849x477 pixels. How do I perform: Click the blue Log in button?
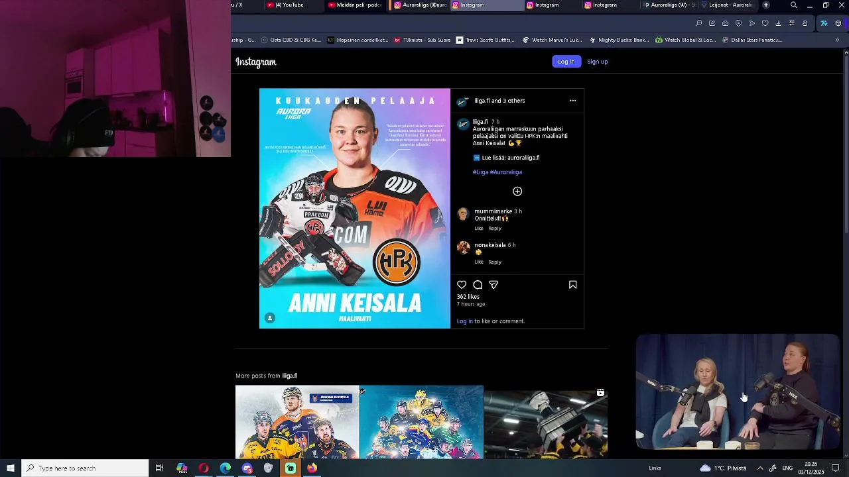tap(566, 62)
